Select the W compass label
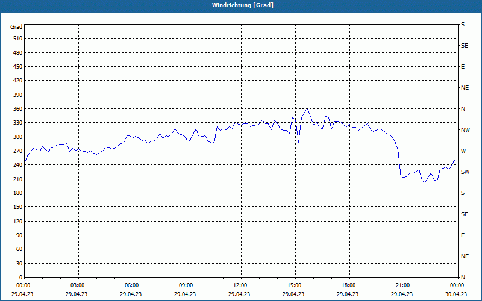Image resolution: width=482 pixels, height=301 pixels. click(463, 151)
